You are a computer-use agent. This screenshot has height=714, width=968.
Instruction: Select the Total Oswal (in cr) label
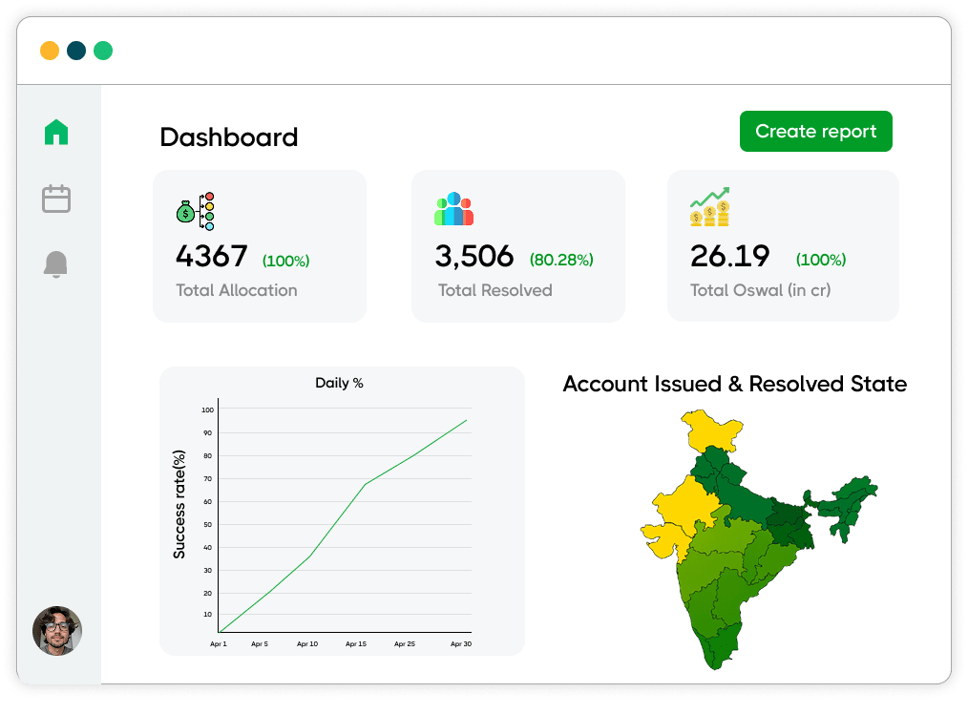pos(760,290)
